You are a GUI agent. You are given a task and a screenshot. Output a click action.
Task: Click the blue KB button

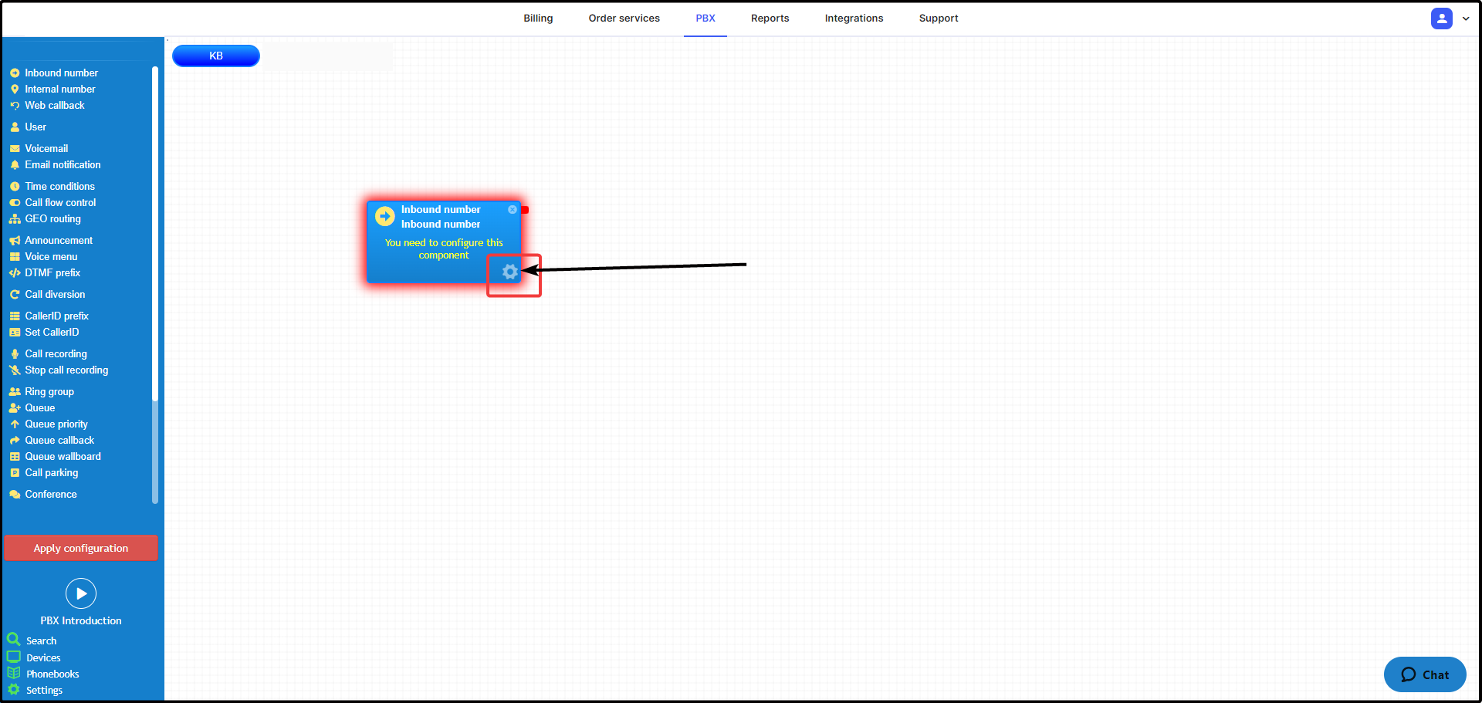(216, 56)
